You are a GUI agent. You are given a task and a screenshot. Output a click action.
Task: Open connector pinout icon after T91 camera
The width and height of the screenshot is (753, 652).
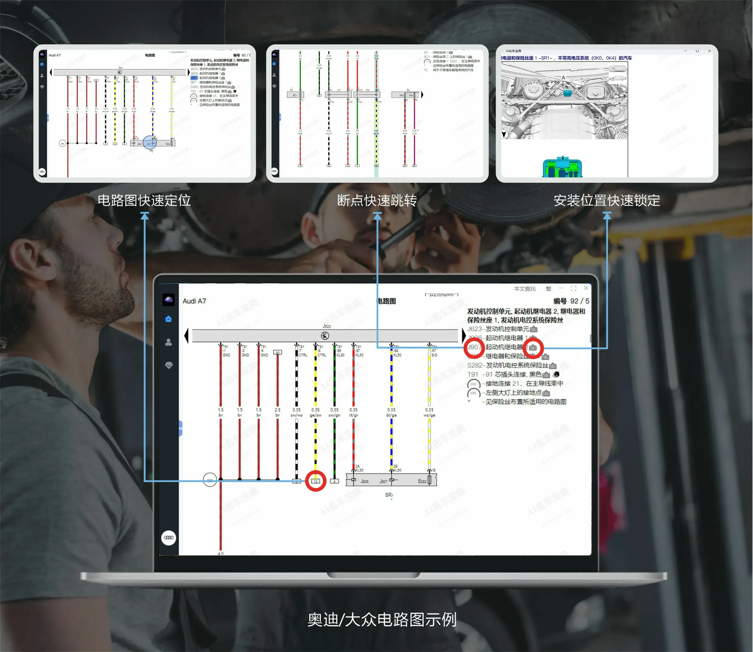556,374
